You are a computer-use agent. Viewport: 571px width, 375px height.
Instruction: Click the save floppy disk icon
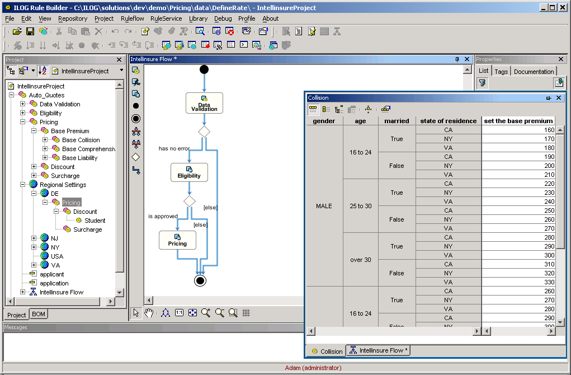[30, 32]
